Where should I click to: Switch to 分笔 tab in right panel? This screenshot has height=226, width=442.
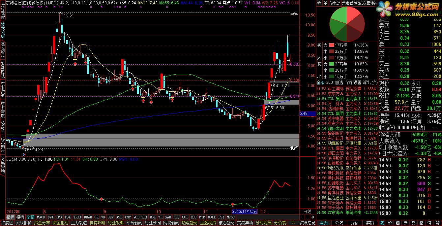click(x=339, y=223)
